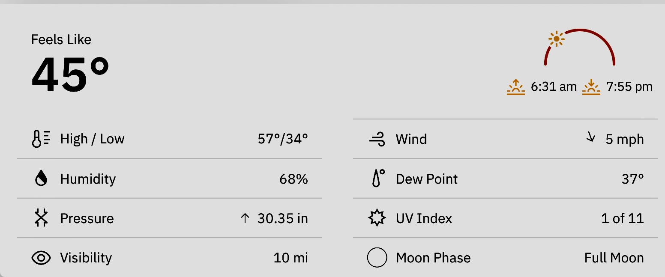Click the humidity water drop icon

tap(41, 179)
